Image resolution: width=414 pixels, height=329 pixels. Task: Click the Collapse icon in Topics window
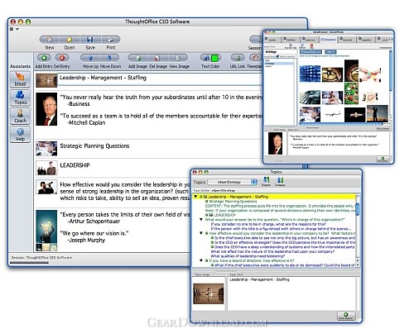tap(280, 181)
